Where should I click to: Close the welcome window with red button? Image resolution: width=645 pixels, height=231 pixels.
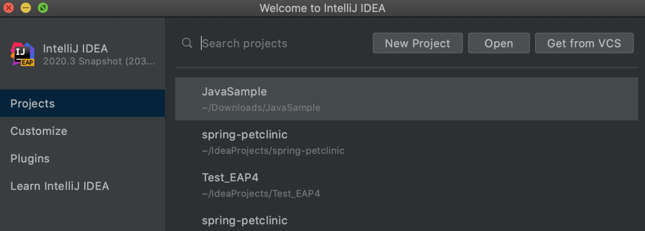8,8
